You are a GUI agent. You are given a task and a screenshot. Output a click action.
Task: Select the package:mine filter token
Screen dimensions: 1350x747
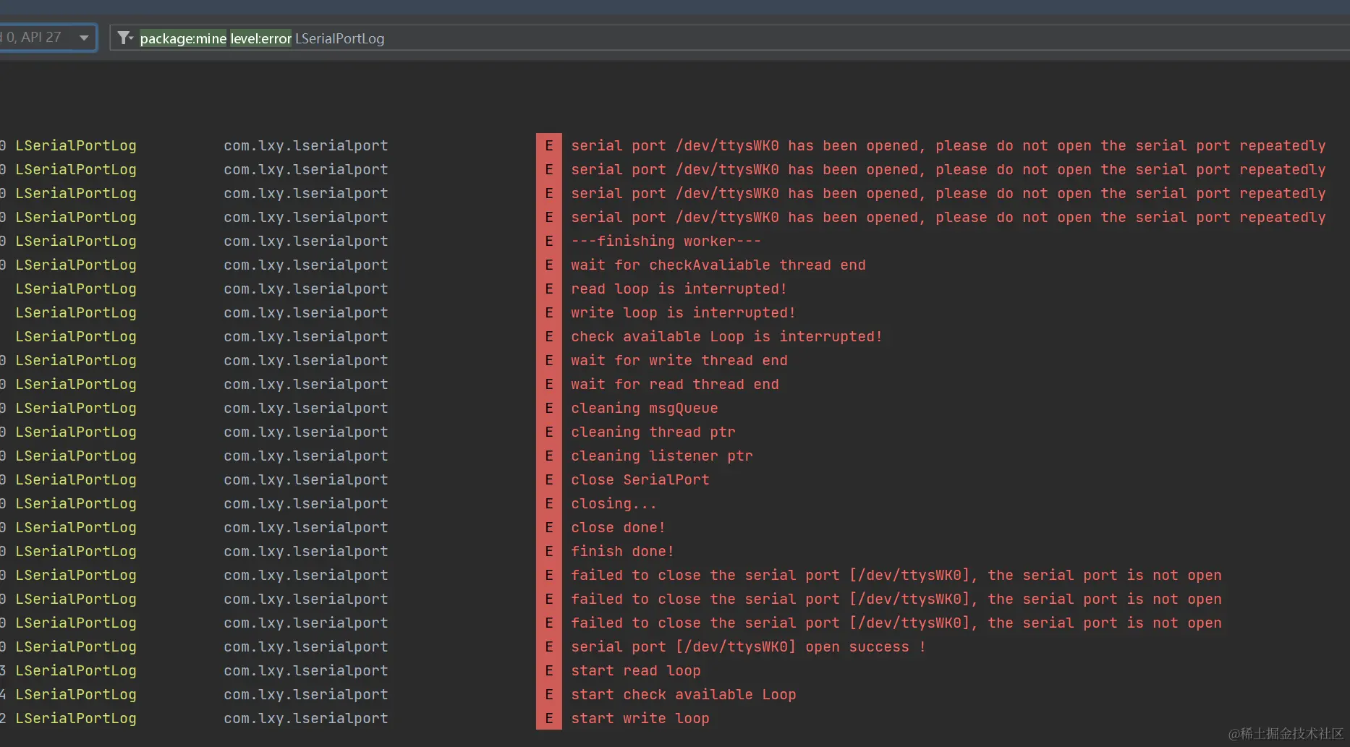[x=183, y=38]
